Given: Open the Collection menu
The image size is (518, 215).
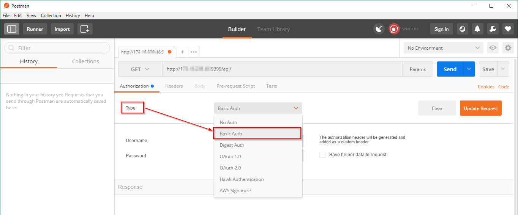Looking at the screenshot, I should [x=51, y=16].
